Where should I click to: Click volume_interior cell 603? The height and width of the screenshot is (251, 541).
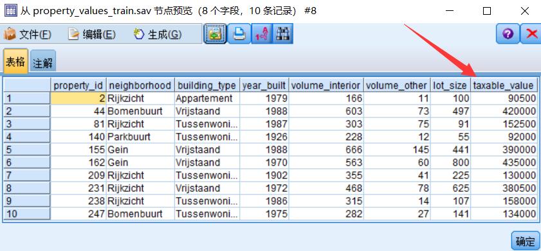326,111
